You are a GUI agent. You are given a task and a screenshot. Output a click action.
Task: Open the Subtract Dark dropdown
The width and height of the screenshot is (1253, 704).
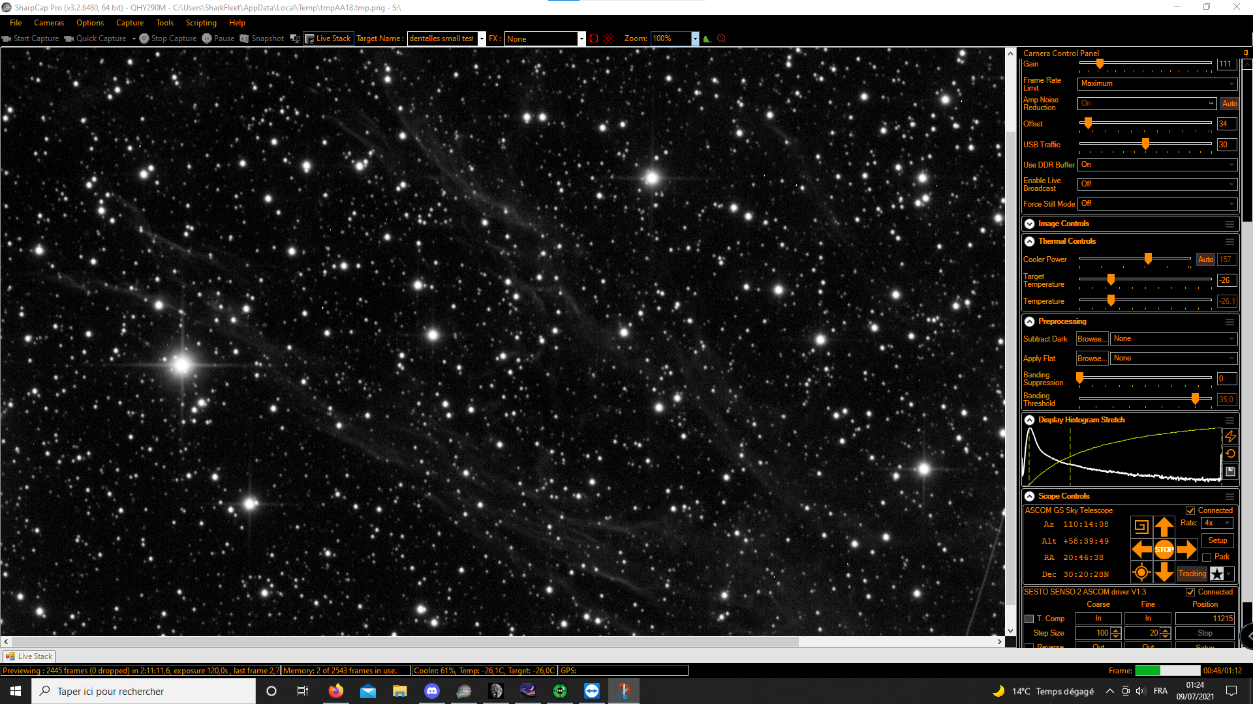pyautogui.click(x=1173, y=339)
